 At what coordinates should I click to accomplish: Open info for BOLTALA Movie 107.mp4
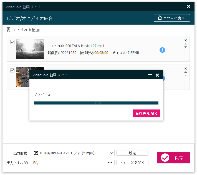click(x=162, y=50)
